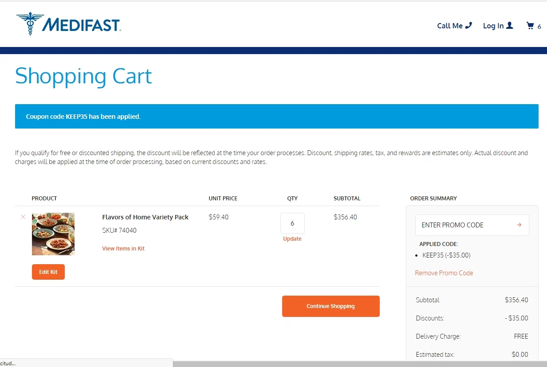Click the SUBTOTAL column header

point(347,199)
